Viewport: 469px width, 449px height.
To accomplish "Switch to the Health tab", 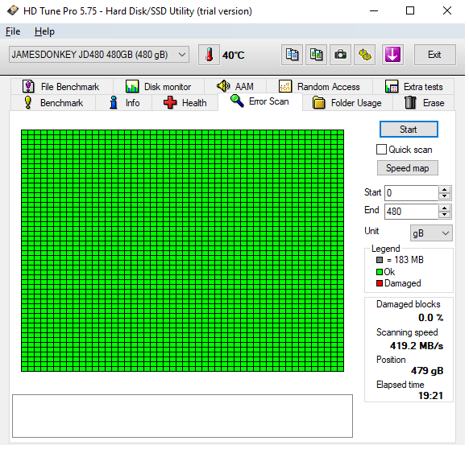I will tap(185, 103).
